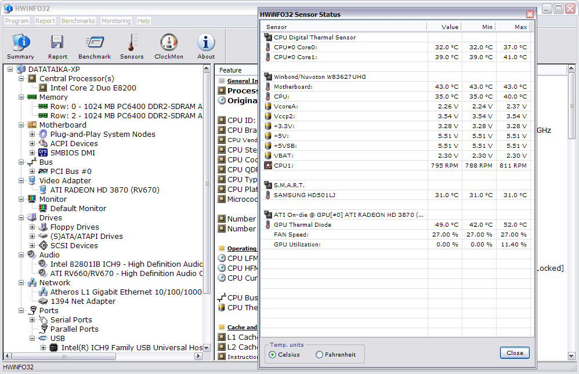
Task: Click the Value column header
Action: coord(444,27)
